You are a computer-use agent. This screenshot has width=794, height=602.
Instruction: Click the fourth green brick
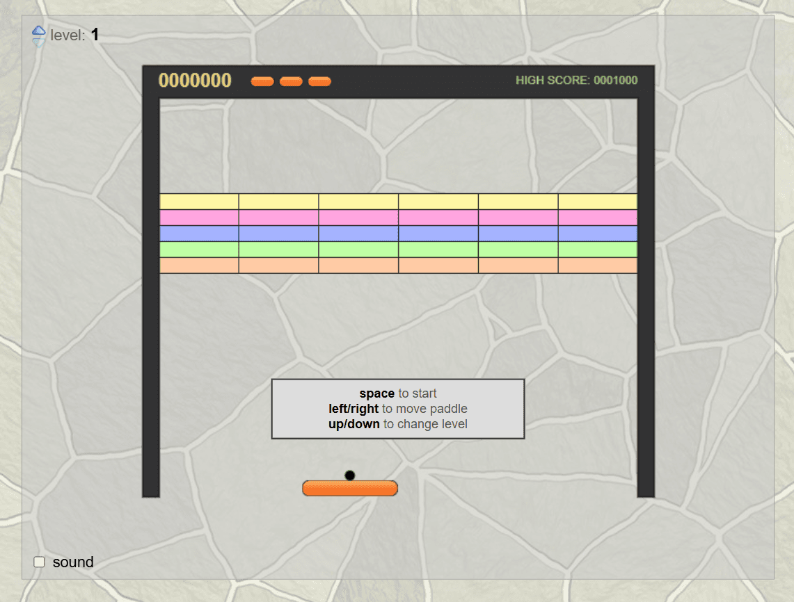coord(438,250)
